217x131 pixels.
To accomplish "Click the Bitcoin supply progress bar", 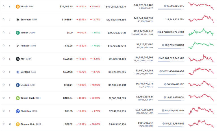I will point(171,9).
